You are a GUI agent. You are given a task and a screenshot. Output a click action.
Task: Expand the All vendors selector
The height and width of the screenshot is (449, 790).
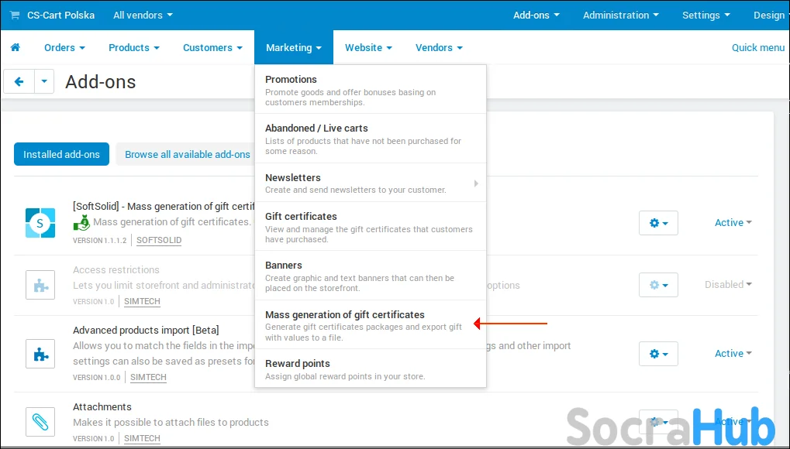pyautogui.click(x=143, y=15)
